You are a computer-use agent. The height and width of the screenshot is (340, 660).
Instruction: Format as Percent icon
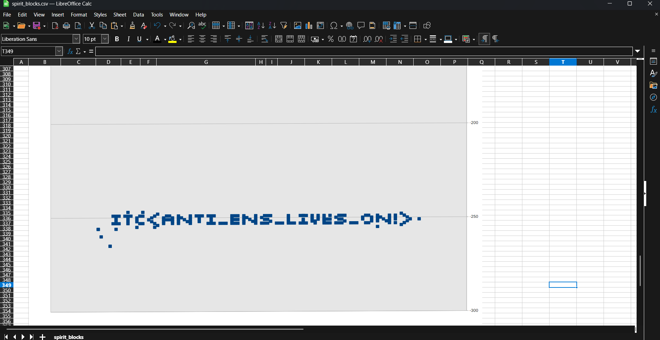click(x=331, y=39)
